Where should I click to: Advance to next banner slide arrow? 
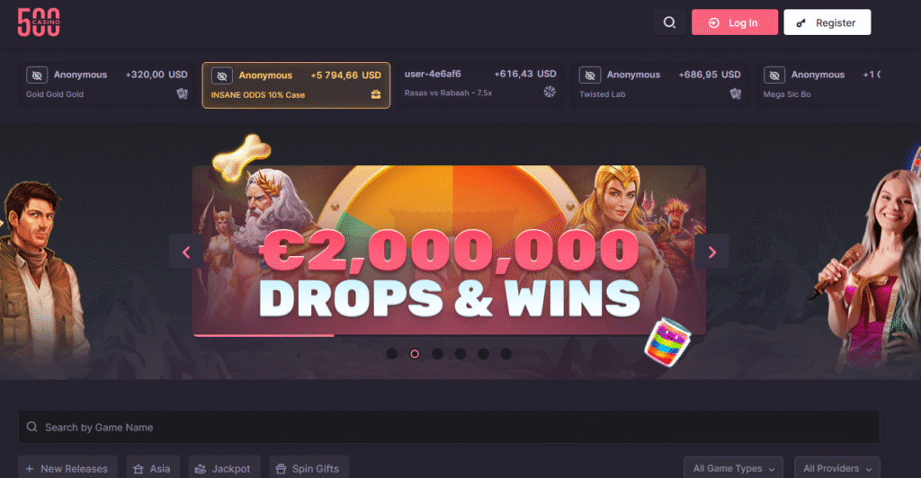point(712,252)
